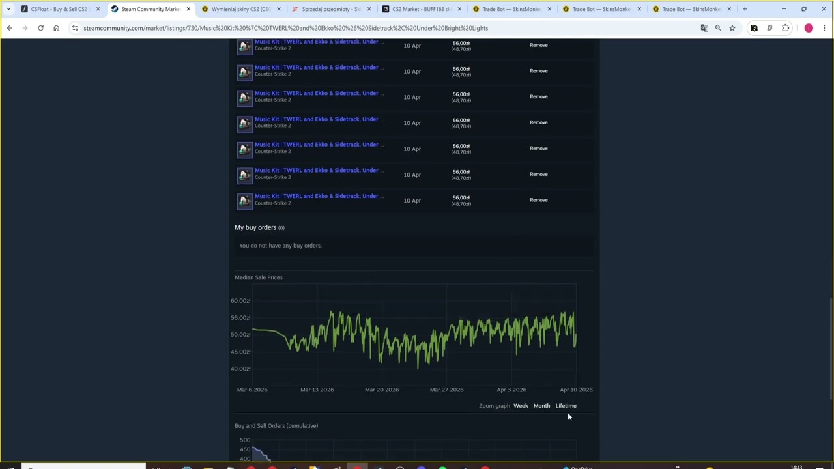Close the CSFloat tab
834x469 pixels.
tap(98, 9)
